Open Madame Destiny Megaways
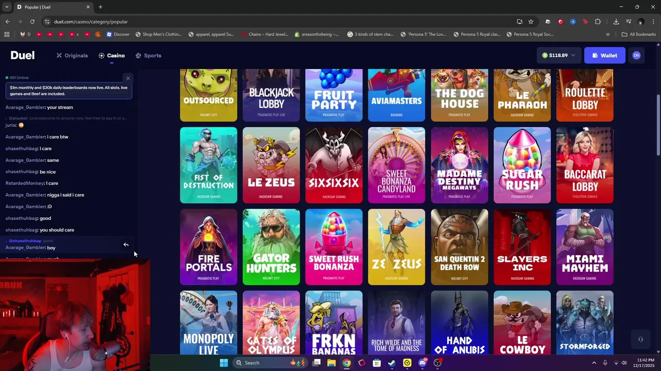 pyautogui.click(x=460, y=165)
